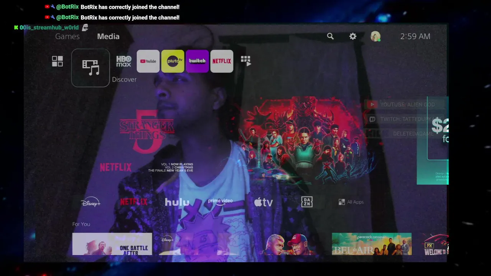Open the media home grid icon
This screenshot has width=491, height=276.
tap(58, 61)
